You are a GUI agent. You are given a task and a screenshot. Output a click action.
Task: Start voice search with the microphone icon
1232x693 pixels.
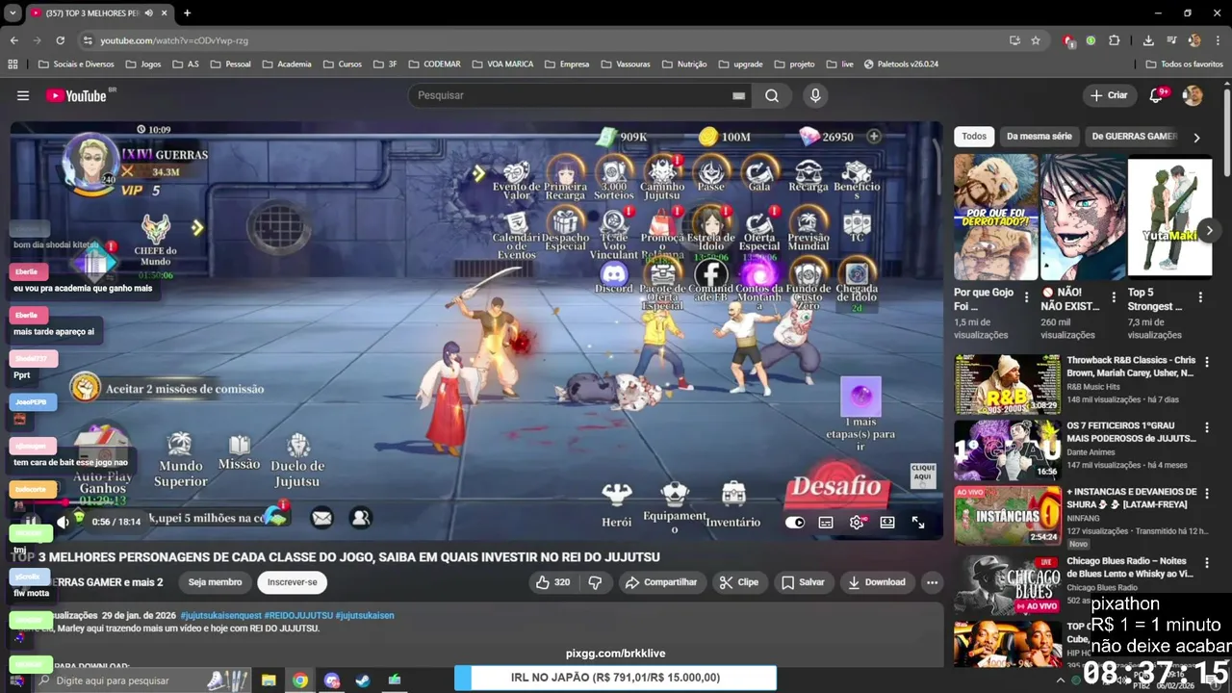pyautogui.click(x=815, y=95)
